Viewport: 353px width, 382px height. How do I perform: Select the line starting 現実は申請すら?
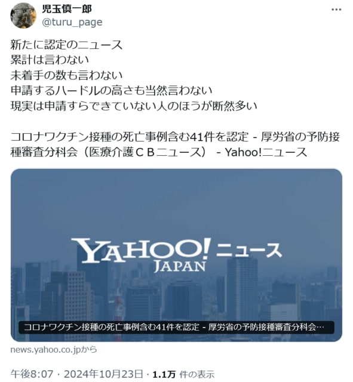134,106
